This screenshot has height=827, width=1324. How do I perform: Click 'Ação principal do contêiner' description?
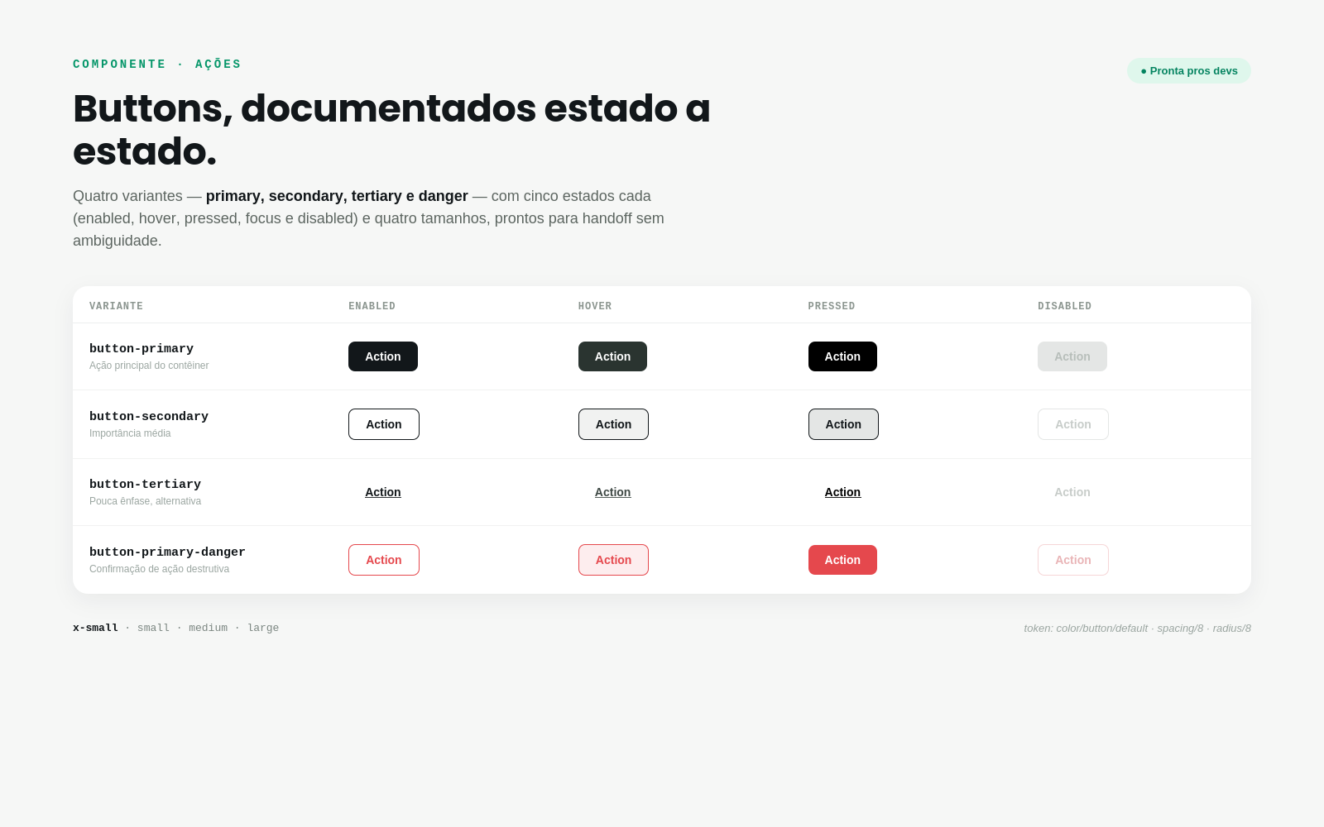coord(149,366)
